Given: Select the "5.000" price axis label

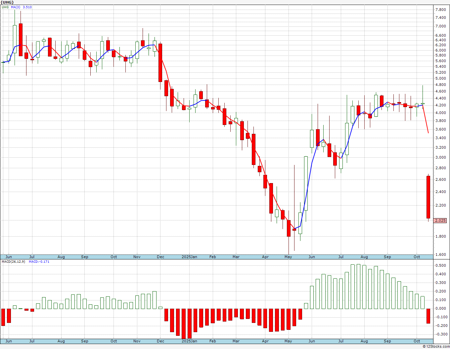Looking at the screenshot, I should (440, 78).
